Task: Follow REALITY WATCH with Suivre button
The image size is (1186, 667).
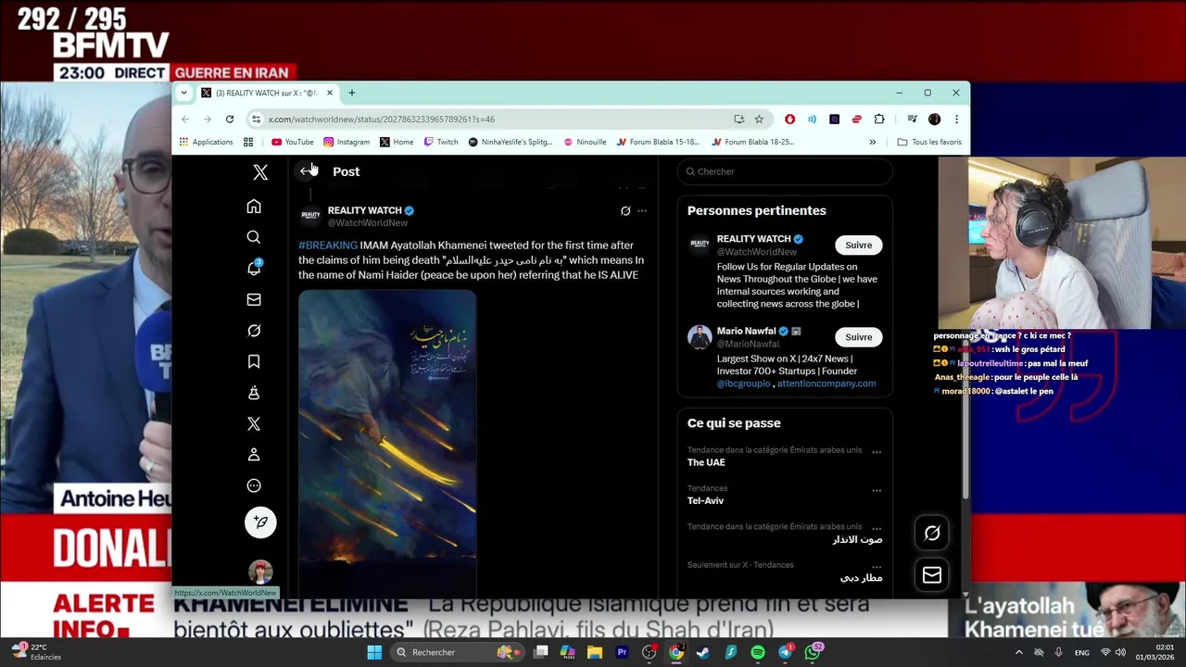Action: [x=858, y=245]
